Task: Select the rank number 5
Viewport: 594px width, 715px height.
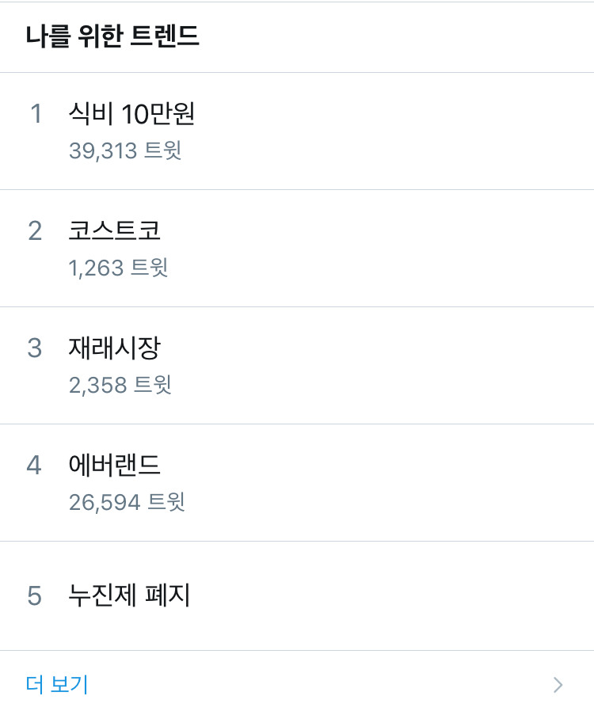Action: [x=34, y=595]
